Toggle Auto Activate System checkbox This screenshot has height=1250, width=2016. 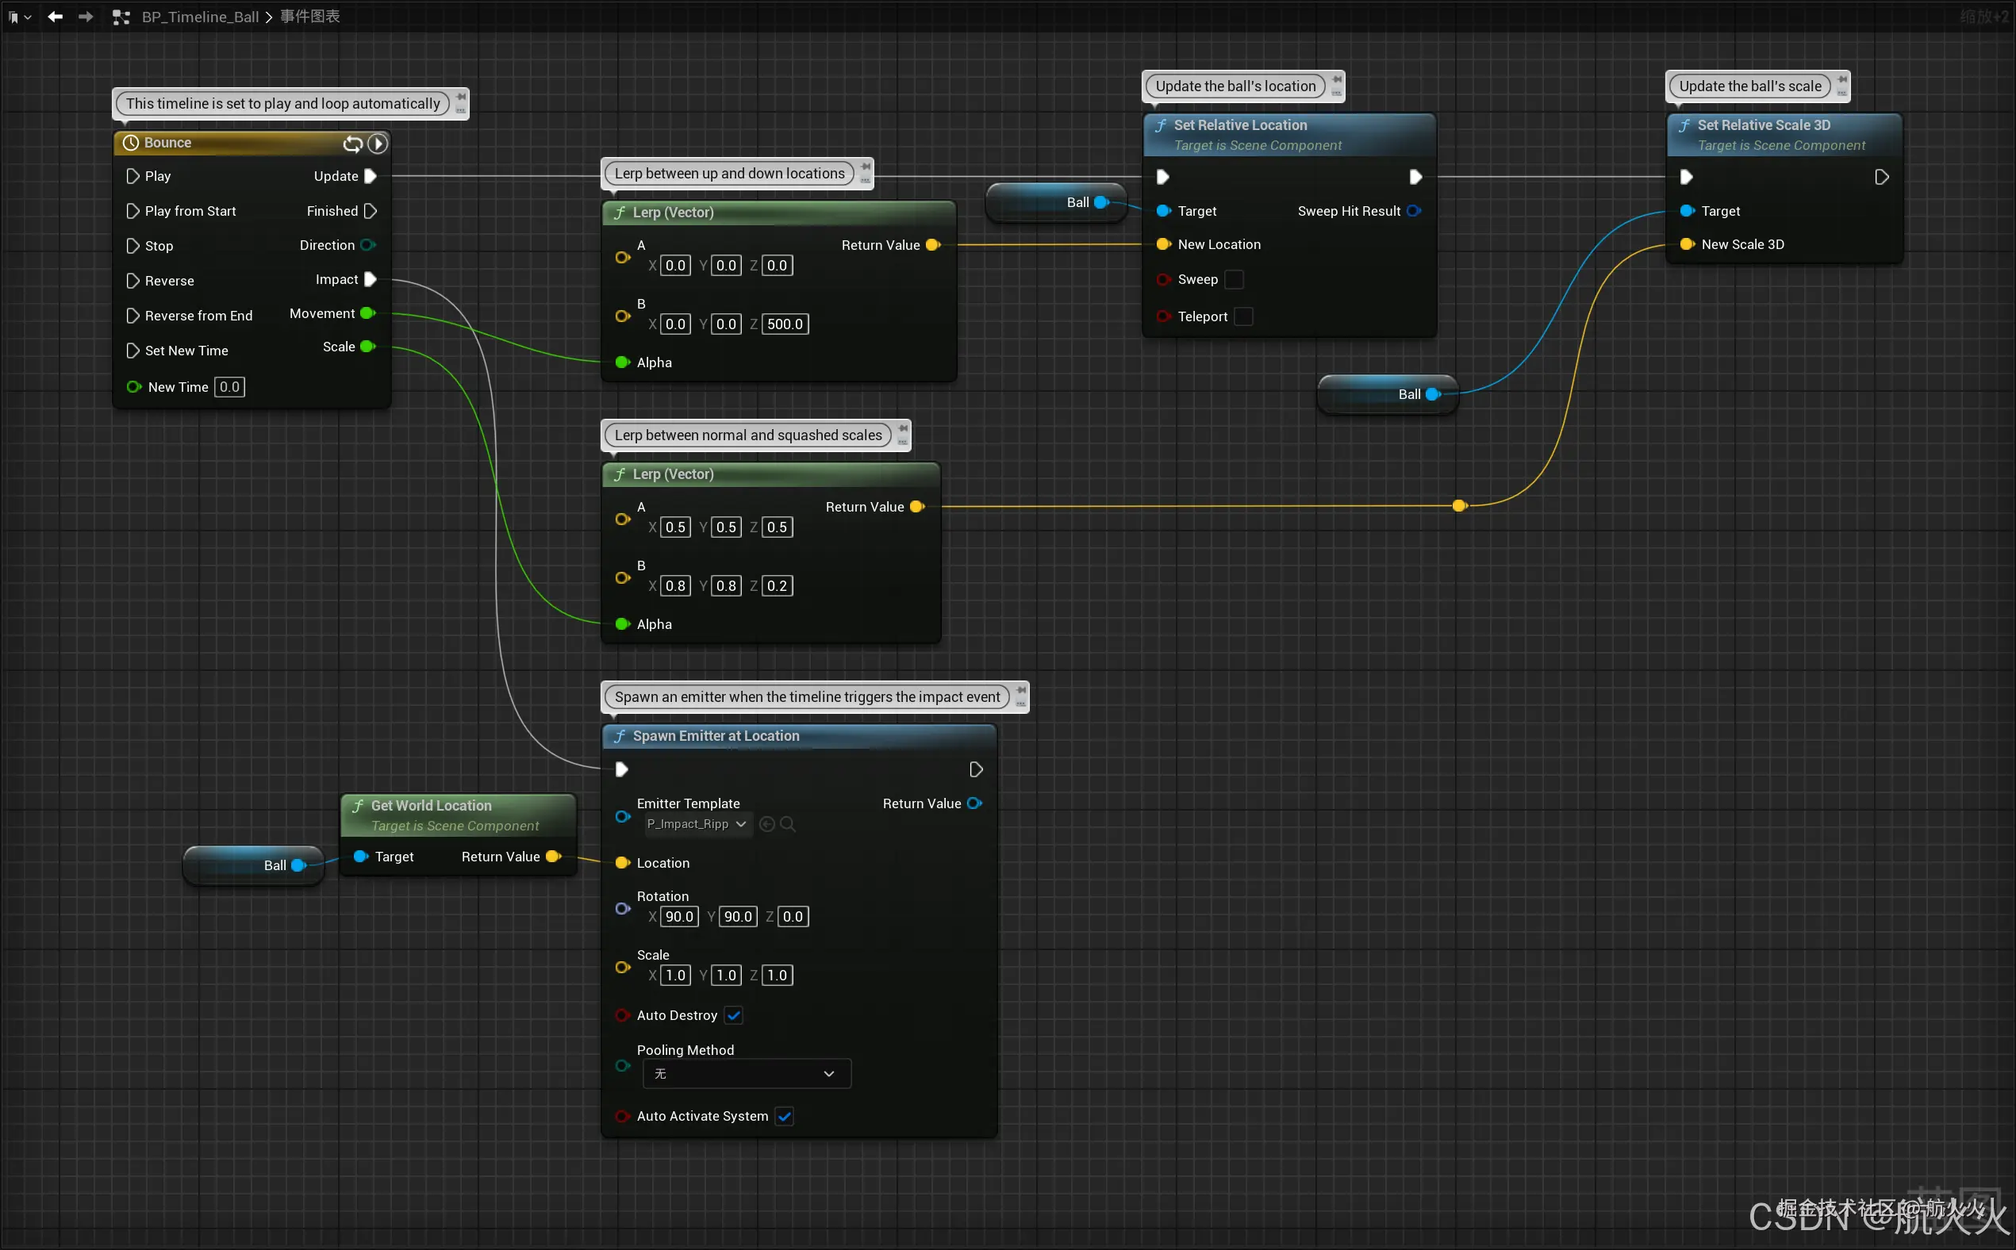pyautogui.click(x=784, y=1116)
